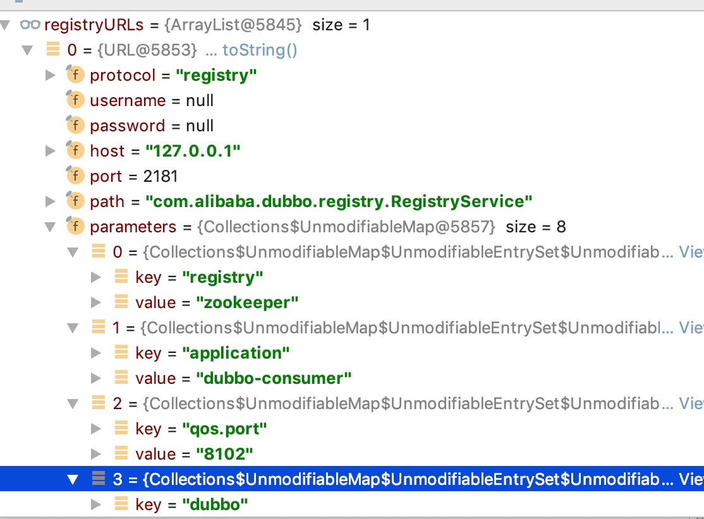704x519 pixels.
Task: Click the field icon beside protocol
Action: [x=75, y=74]
